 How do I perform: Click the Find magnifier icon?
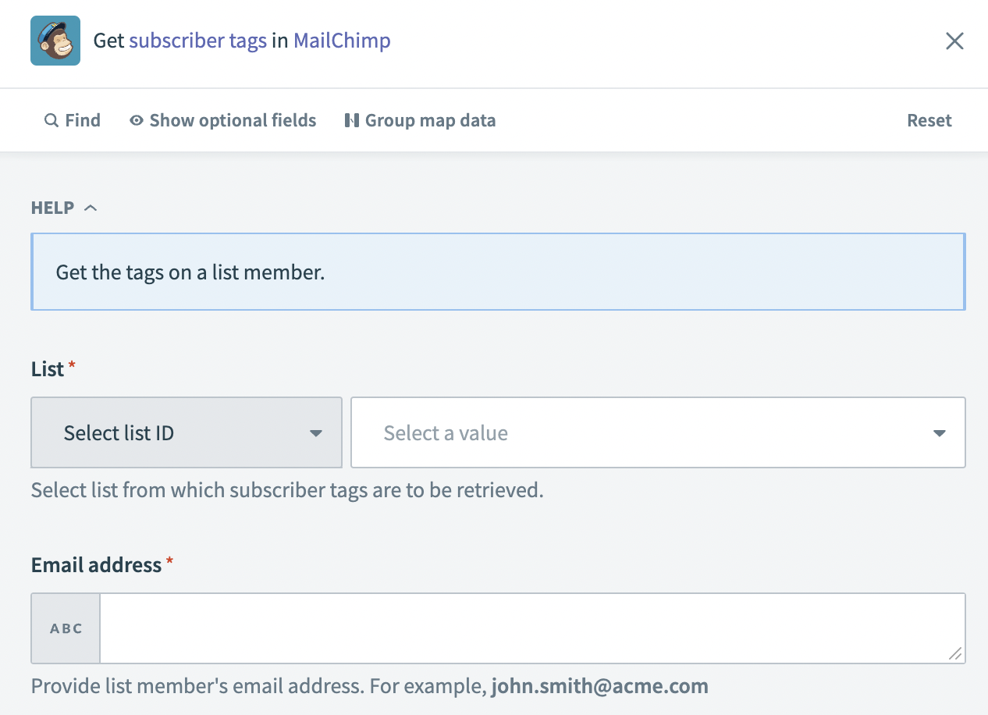(x=49, y=120)
